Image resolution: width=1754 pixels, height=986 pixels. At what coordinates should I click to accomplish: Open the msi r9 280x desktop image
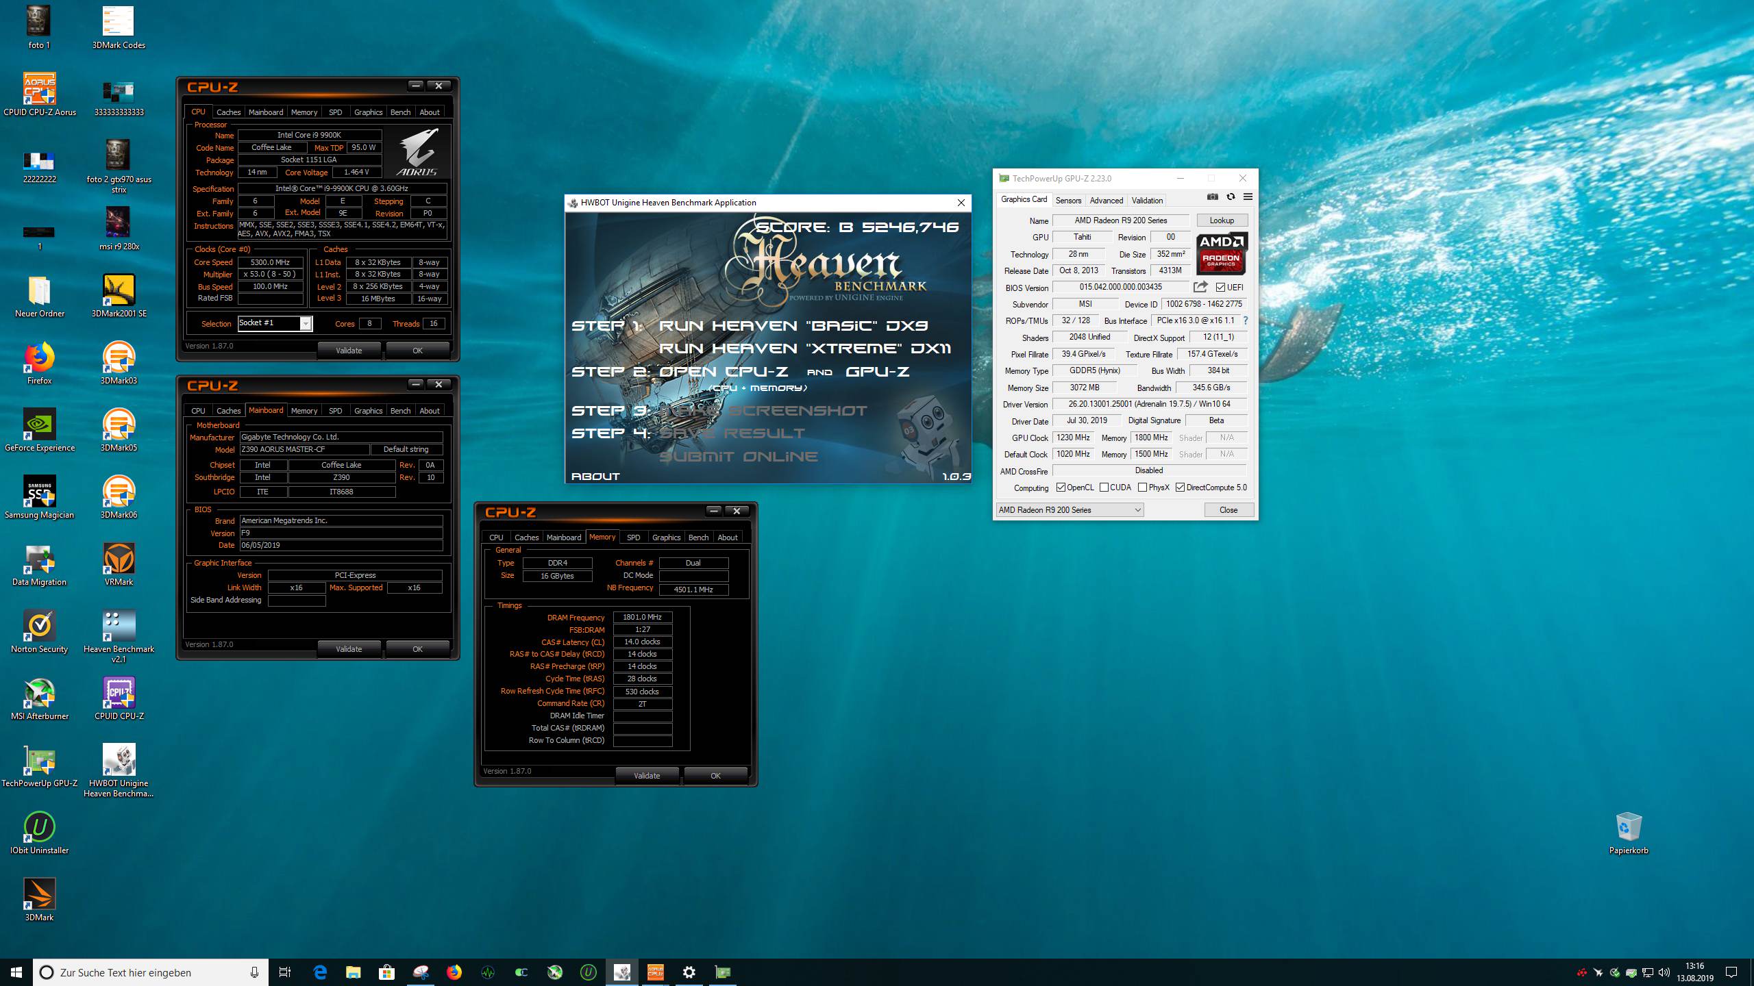pos(119,229)
